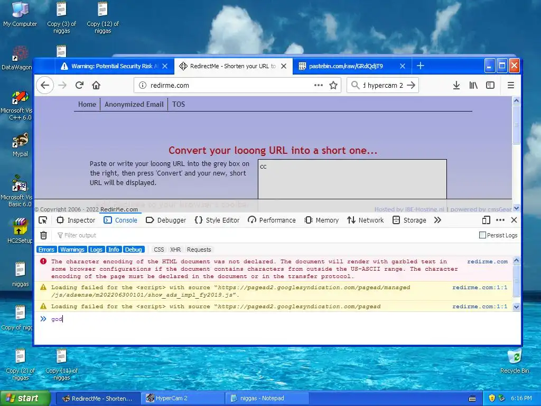Open the Anonymized Email page link
Viewport: 541px width, 406px height.
tap(134, 104)
